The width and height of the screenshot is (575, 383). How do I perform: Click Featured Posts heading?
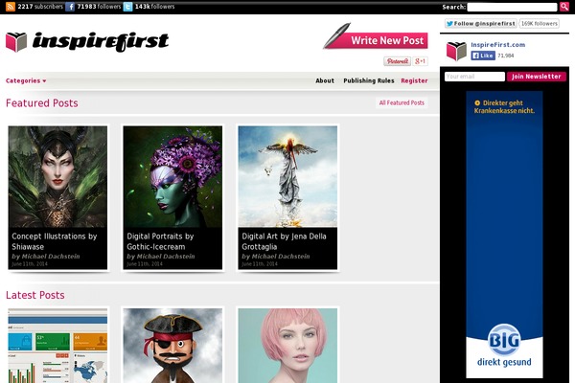[x=42, y=103]
